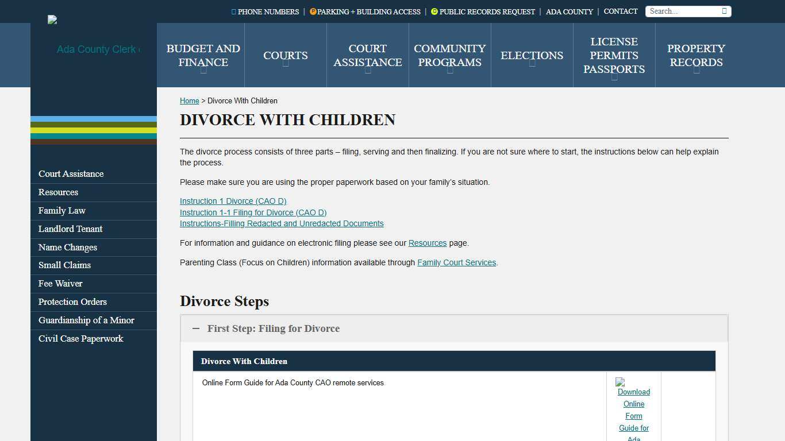This screenshot has width=785, height=441.
Task: Click the caret icon under PROPERTY RECORDS
Action: (x=696, y=72)
